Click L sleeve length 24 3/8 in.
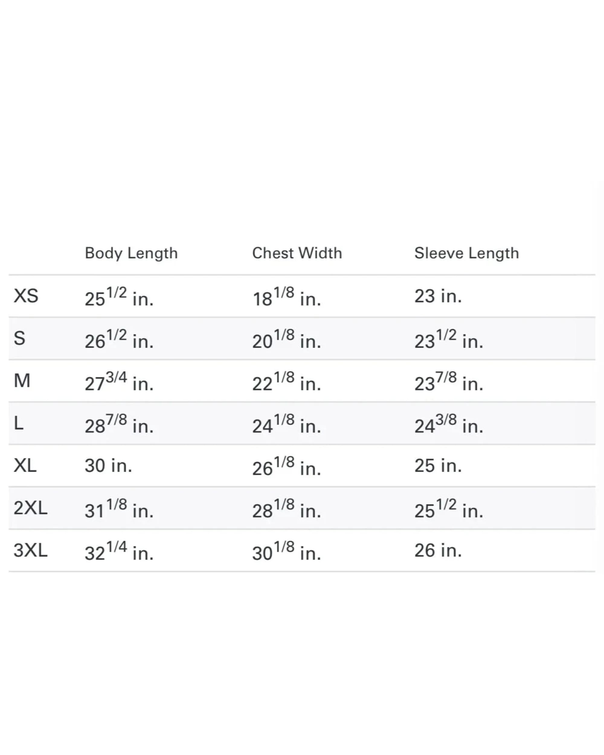Viewport: 604px width, 755px height. tap(449, 424)
